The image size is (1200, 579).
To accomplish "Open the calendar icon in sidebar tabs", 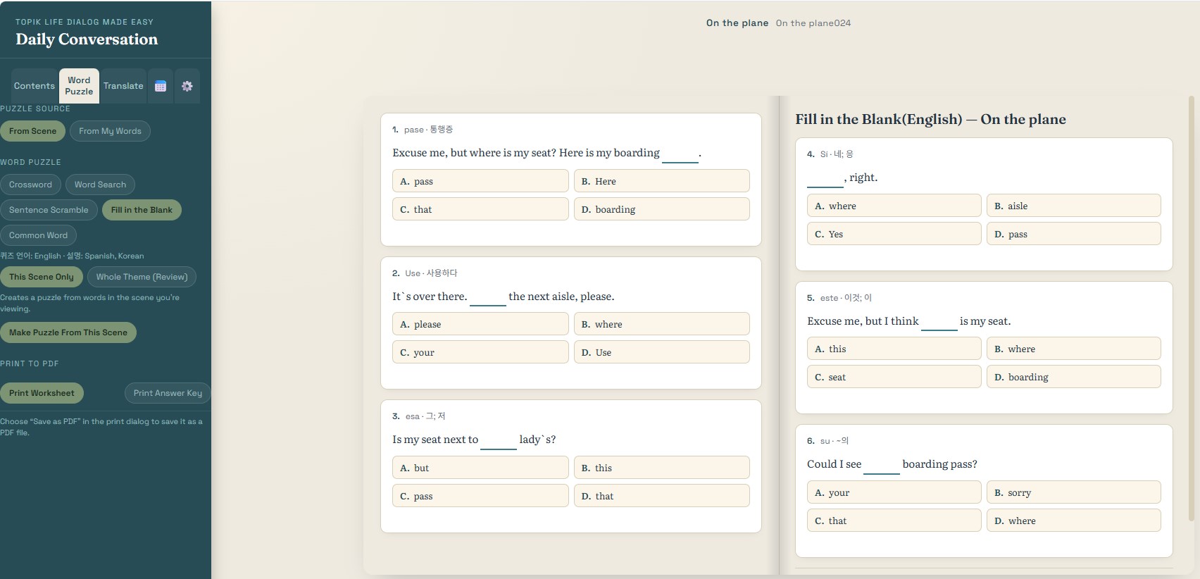I will coord(161,86).
